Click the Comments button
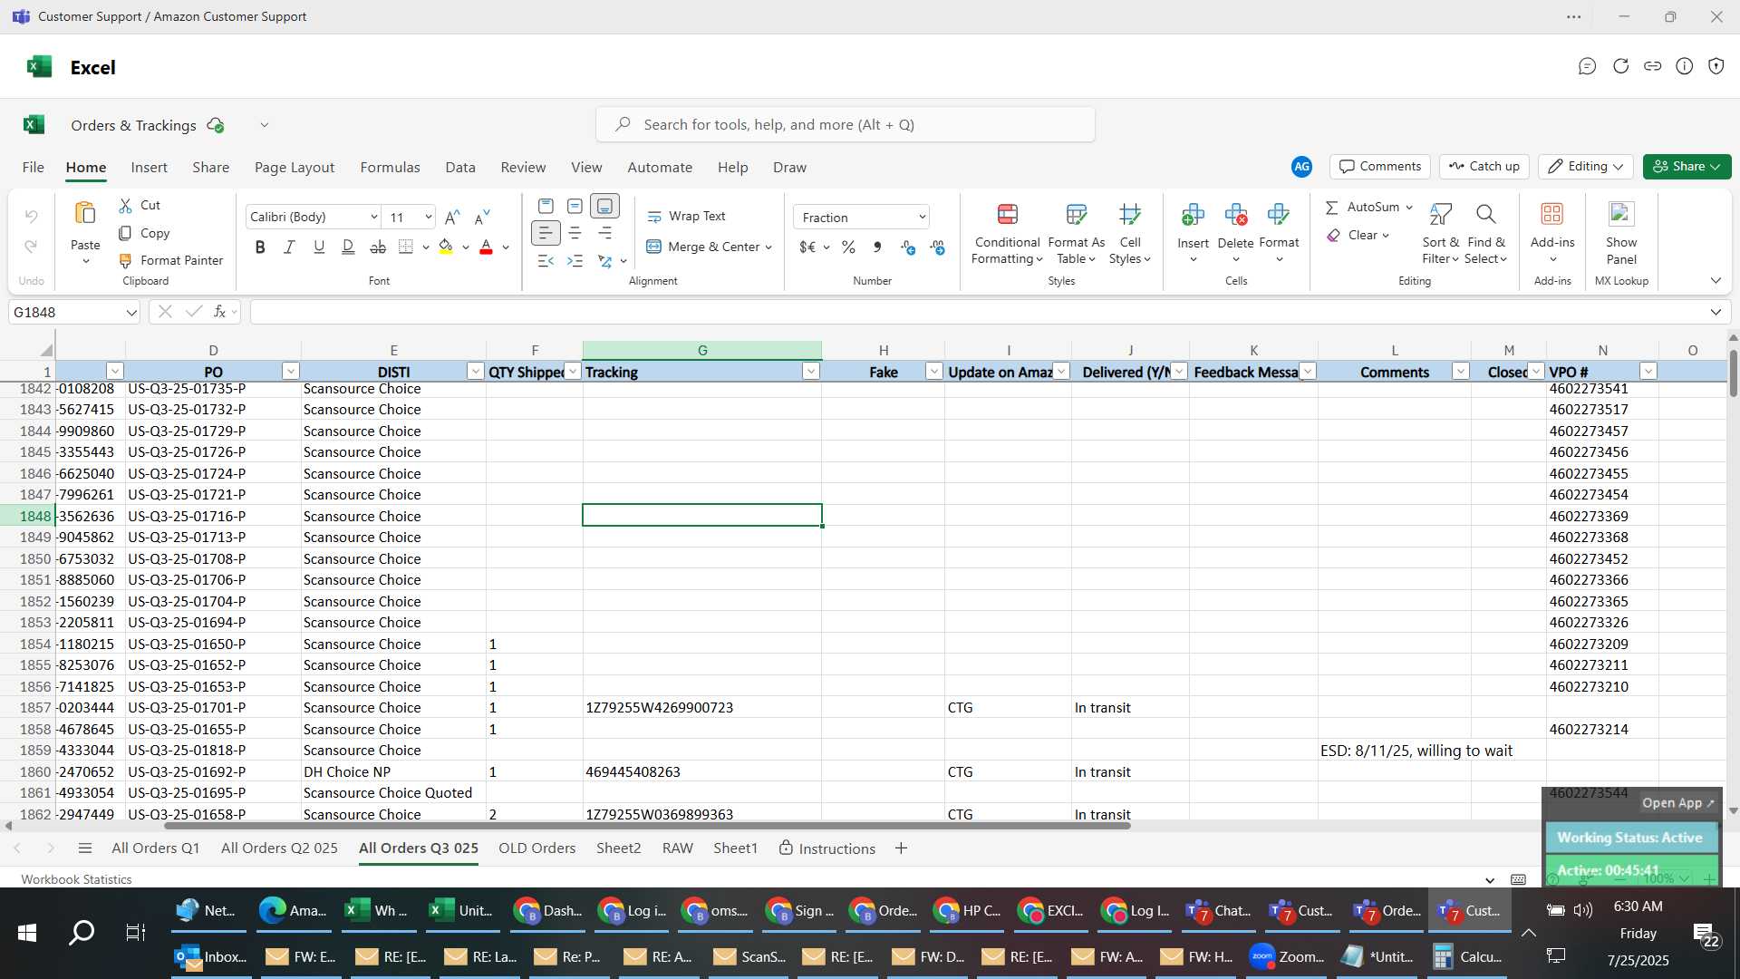The height and width of the screenshot is (979, 1740). (x=1380, y=167)
